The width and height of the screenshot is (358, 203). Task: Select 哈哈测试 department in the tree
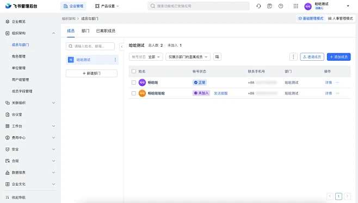click(x=92, y=60)
